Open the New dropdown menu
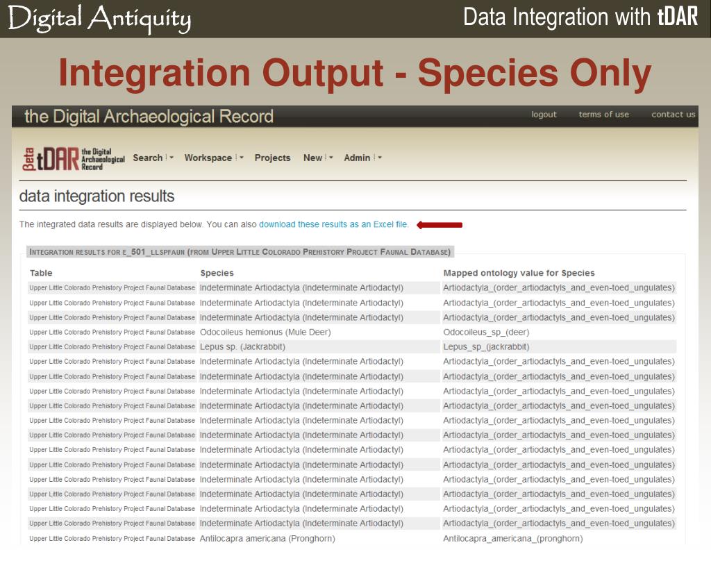The image size is (711, 561). click(x=317, y=158)
